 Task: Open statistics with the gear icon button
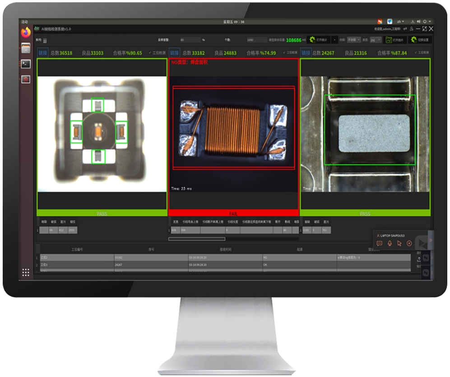click(x=318, y=40)
